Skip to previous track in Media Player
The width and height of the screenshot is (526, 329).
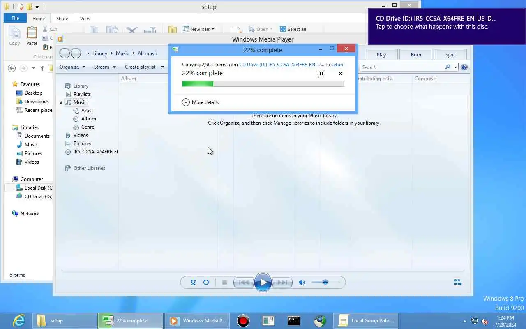(x=244, y=283)
